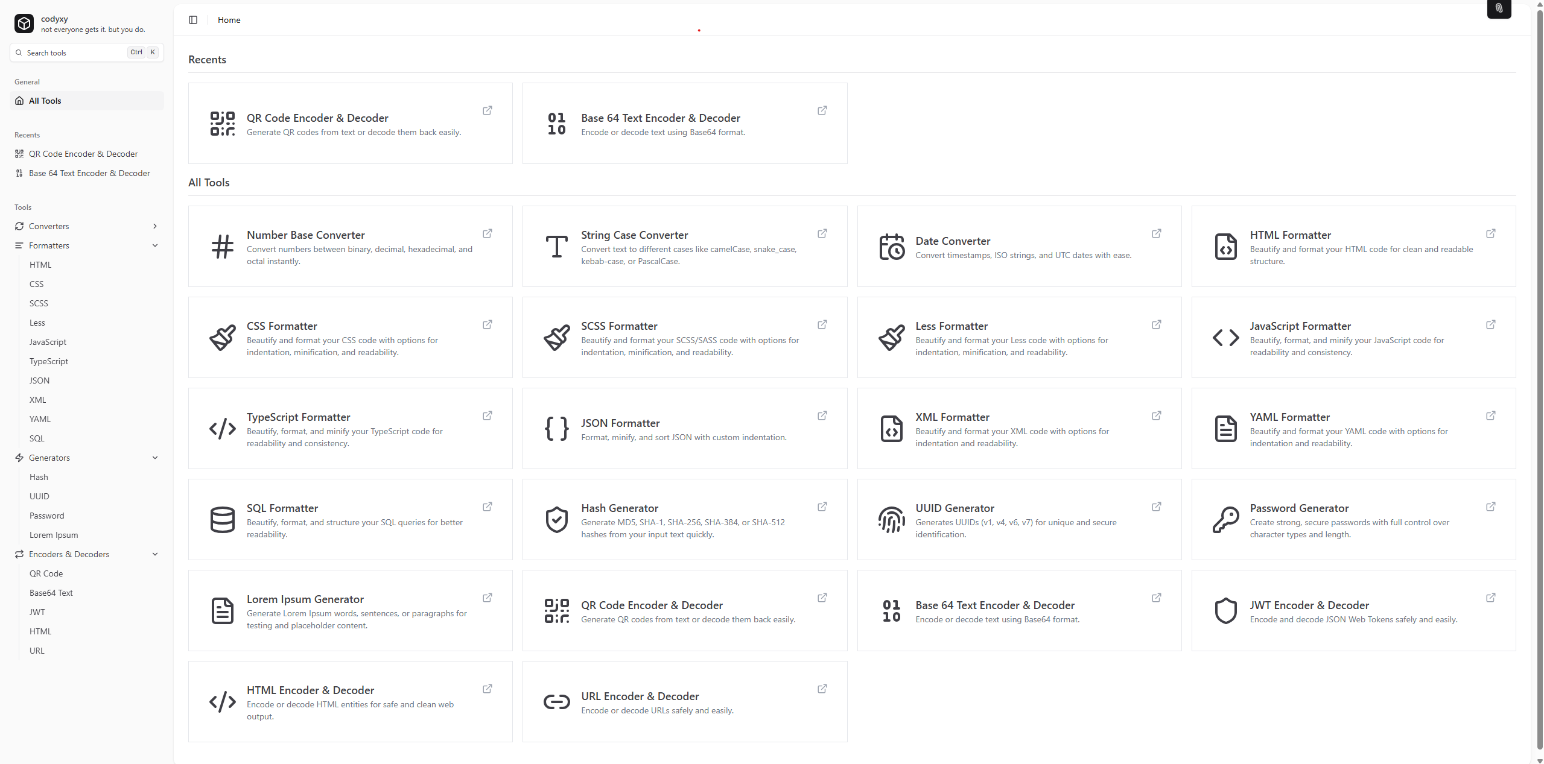Open Date Converter in new tab icon
This screenshot has height=764, width=1544.
[x=1156, y=233]
